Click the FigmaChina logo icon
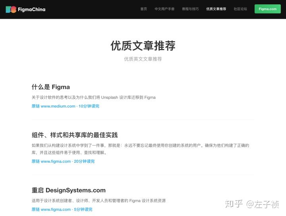 (x=11, y=10)
